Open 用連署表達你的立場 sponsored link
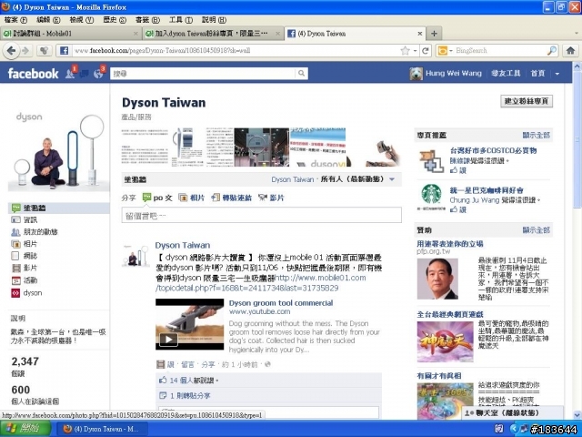This screenshot has height=437, width=582. (450, 244)
